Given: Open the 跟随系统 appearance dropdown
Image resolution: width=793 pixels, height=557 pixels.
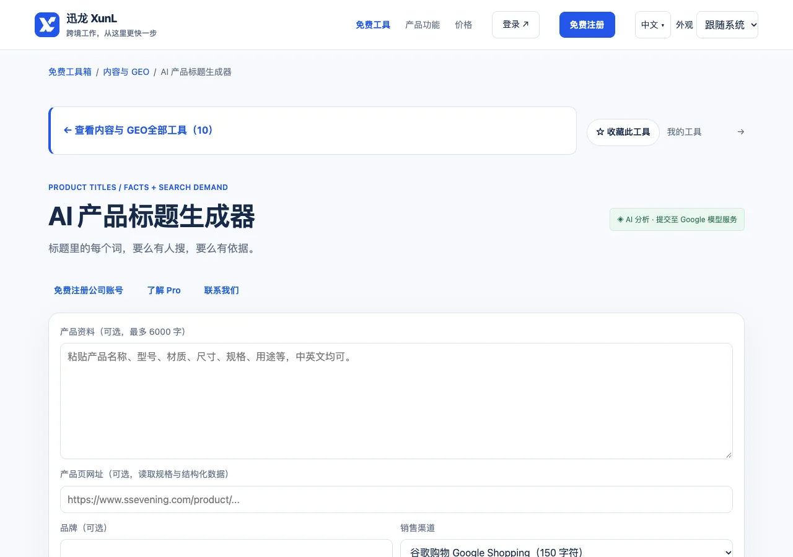Looking at the screenshot, I should tap(727, 25).
